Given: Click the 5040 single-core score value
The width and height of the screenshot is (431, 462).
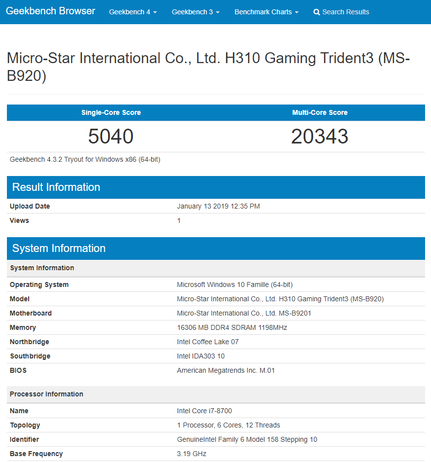Looking at the screenshot, I should [x=111, y=137].
